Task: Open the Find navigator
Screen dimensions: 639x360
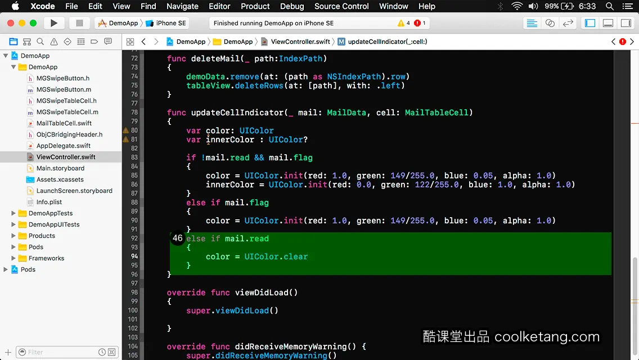Action: pos(40,42)
